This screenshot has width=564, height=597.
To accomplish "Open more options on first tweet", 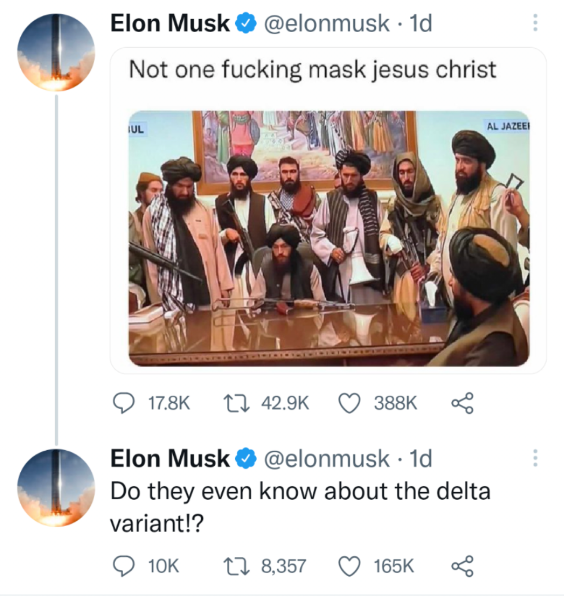I will (x=535, y=23).
